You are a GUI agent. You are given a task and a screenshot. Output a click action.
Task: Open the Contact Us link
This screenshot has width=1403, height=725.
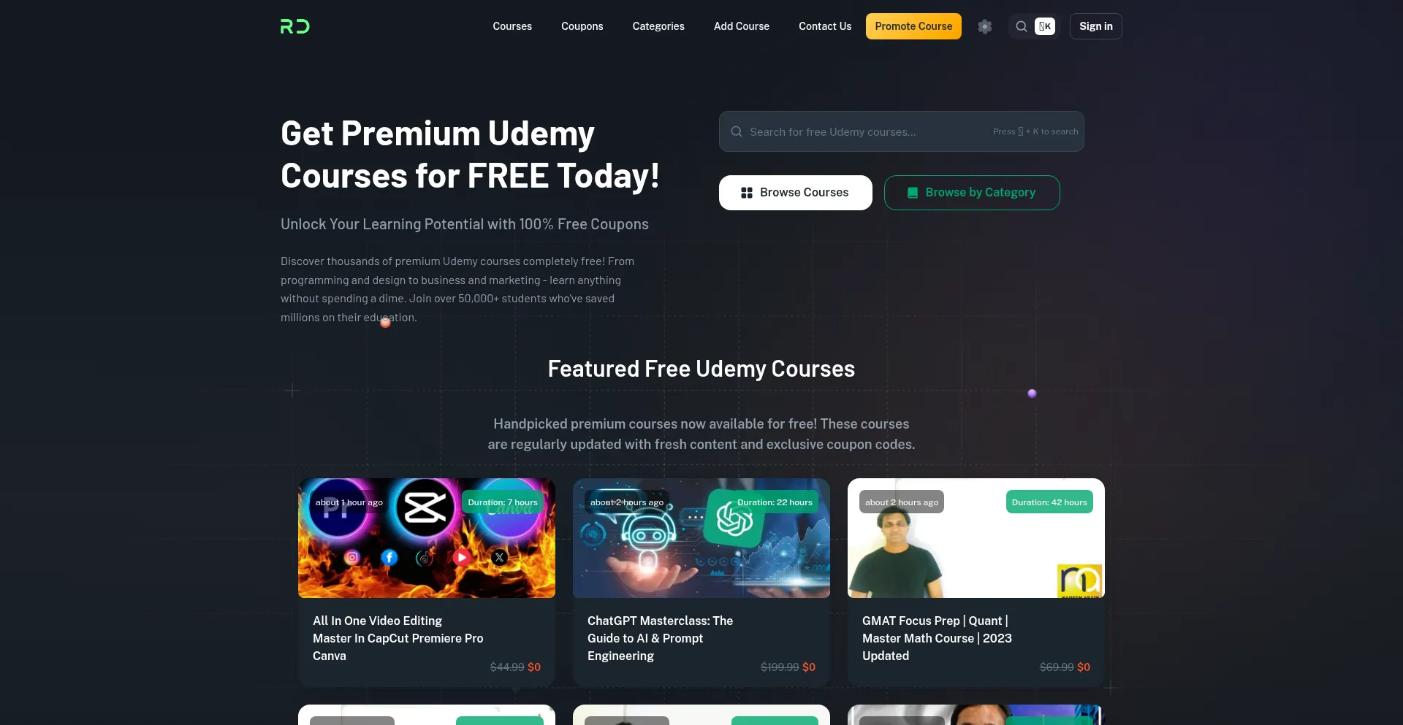click(825, 26)
